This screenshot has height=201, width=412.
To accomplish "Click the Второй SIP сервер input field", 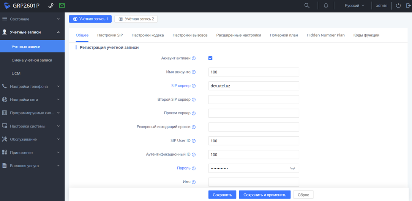I will click(x=254, y=100).
